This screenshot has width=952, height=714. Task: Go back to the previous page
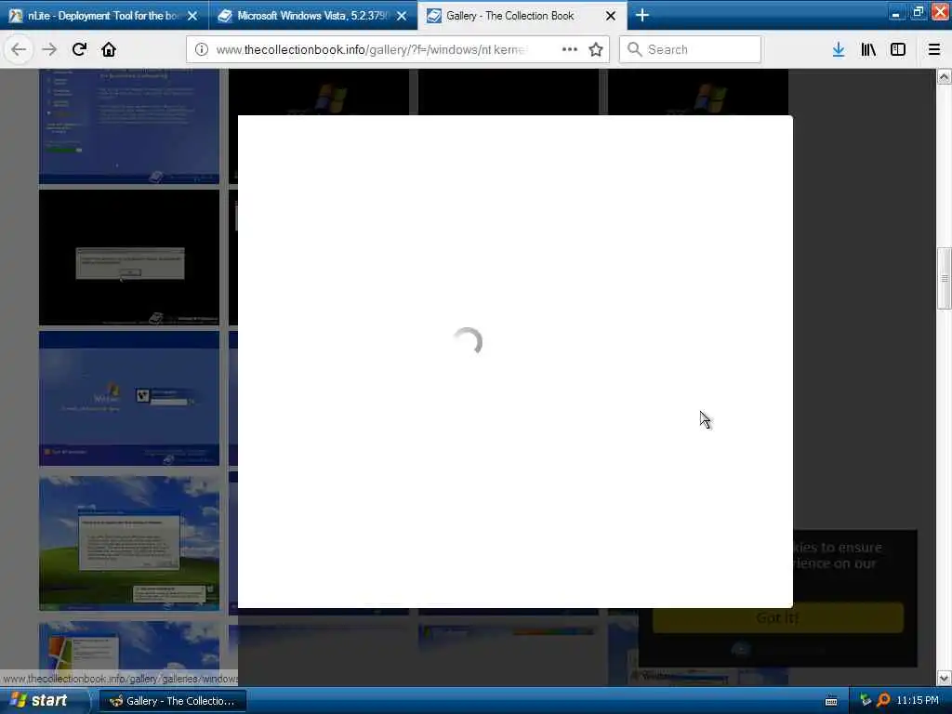(19, 49)
